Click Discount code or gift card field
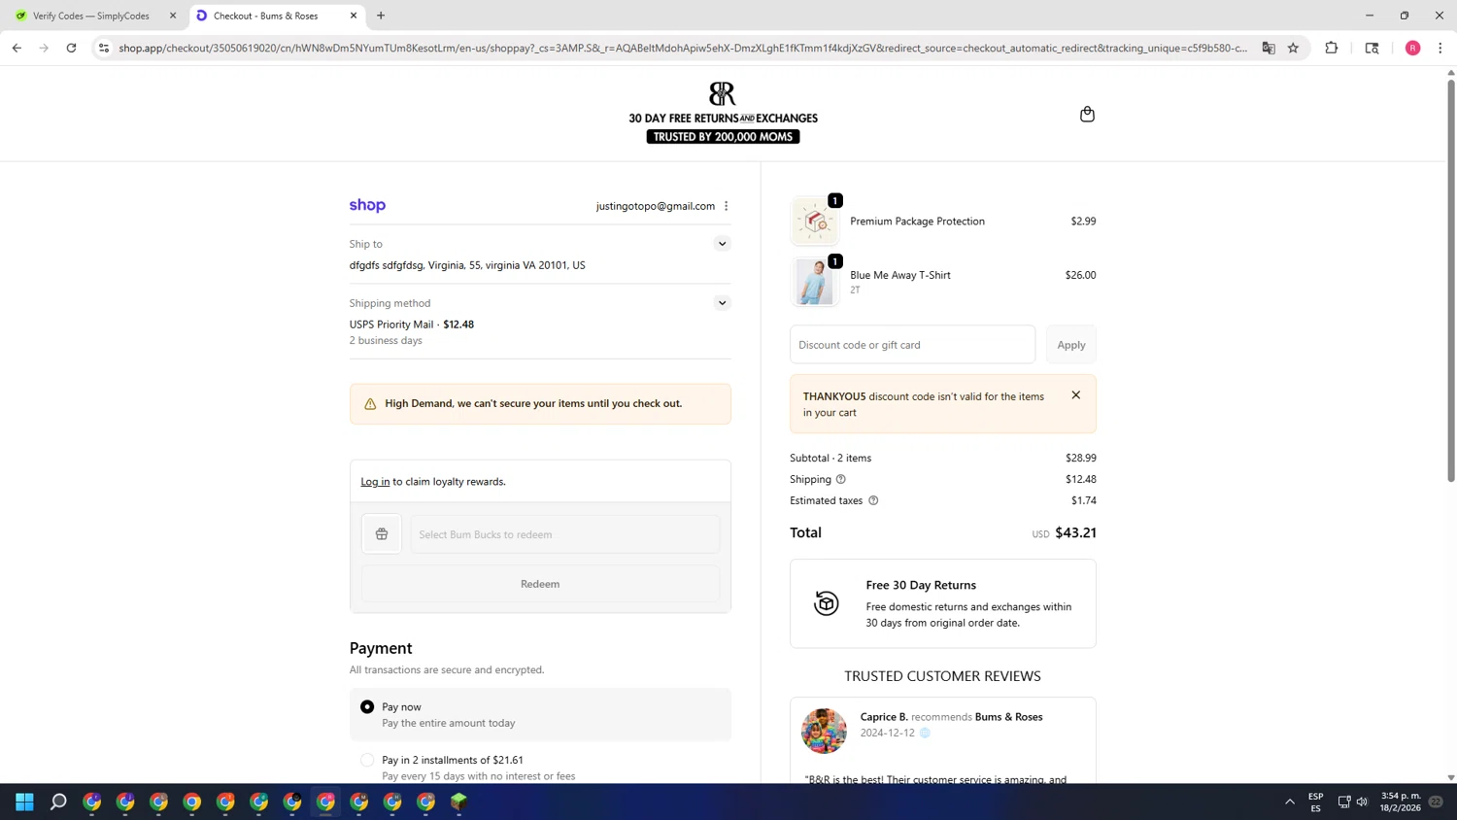 point(912,345)
